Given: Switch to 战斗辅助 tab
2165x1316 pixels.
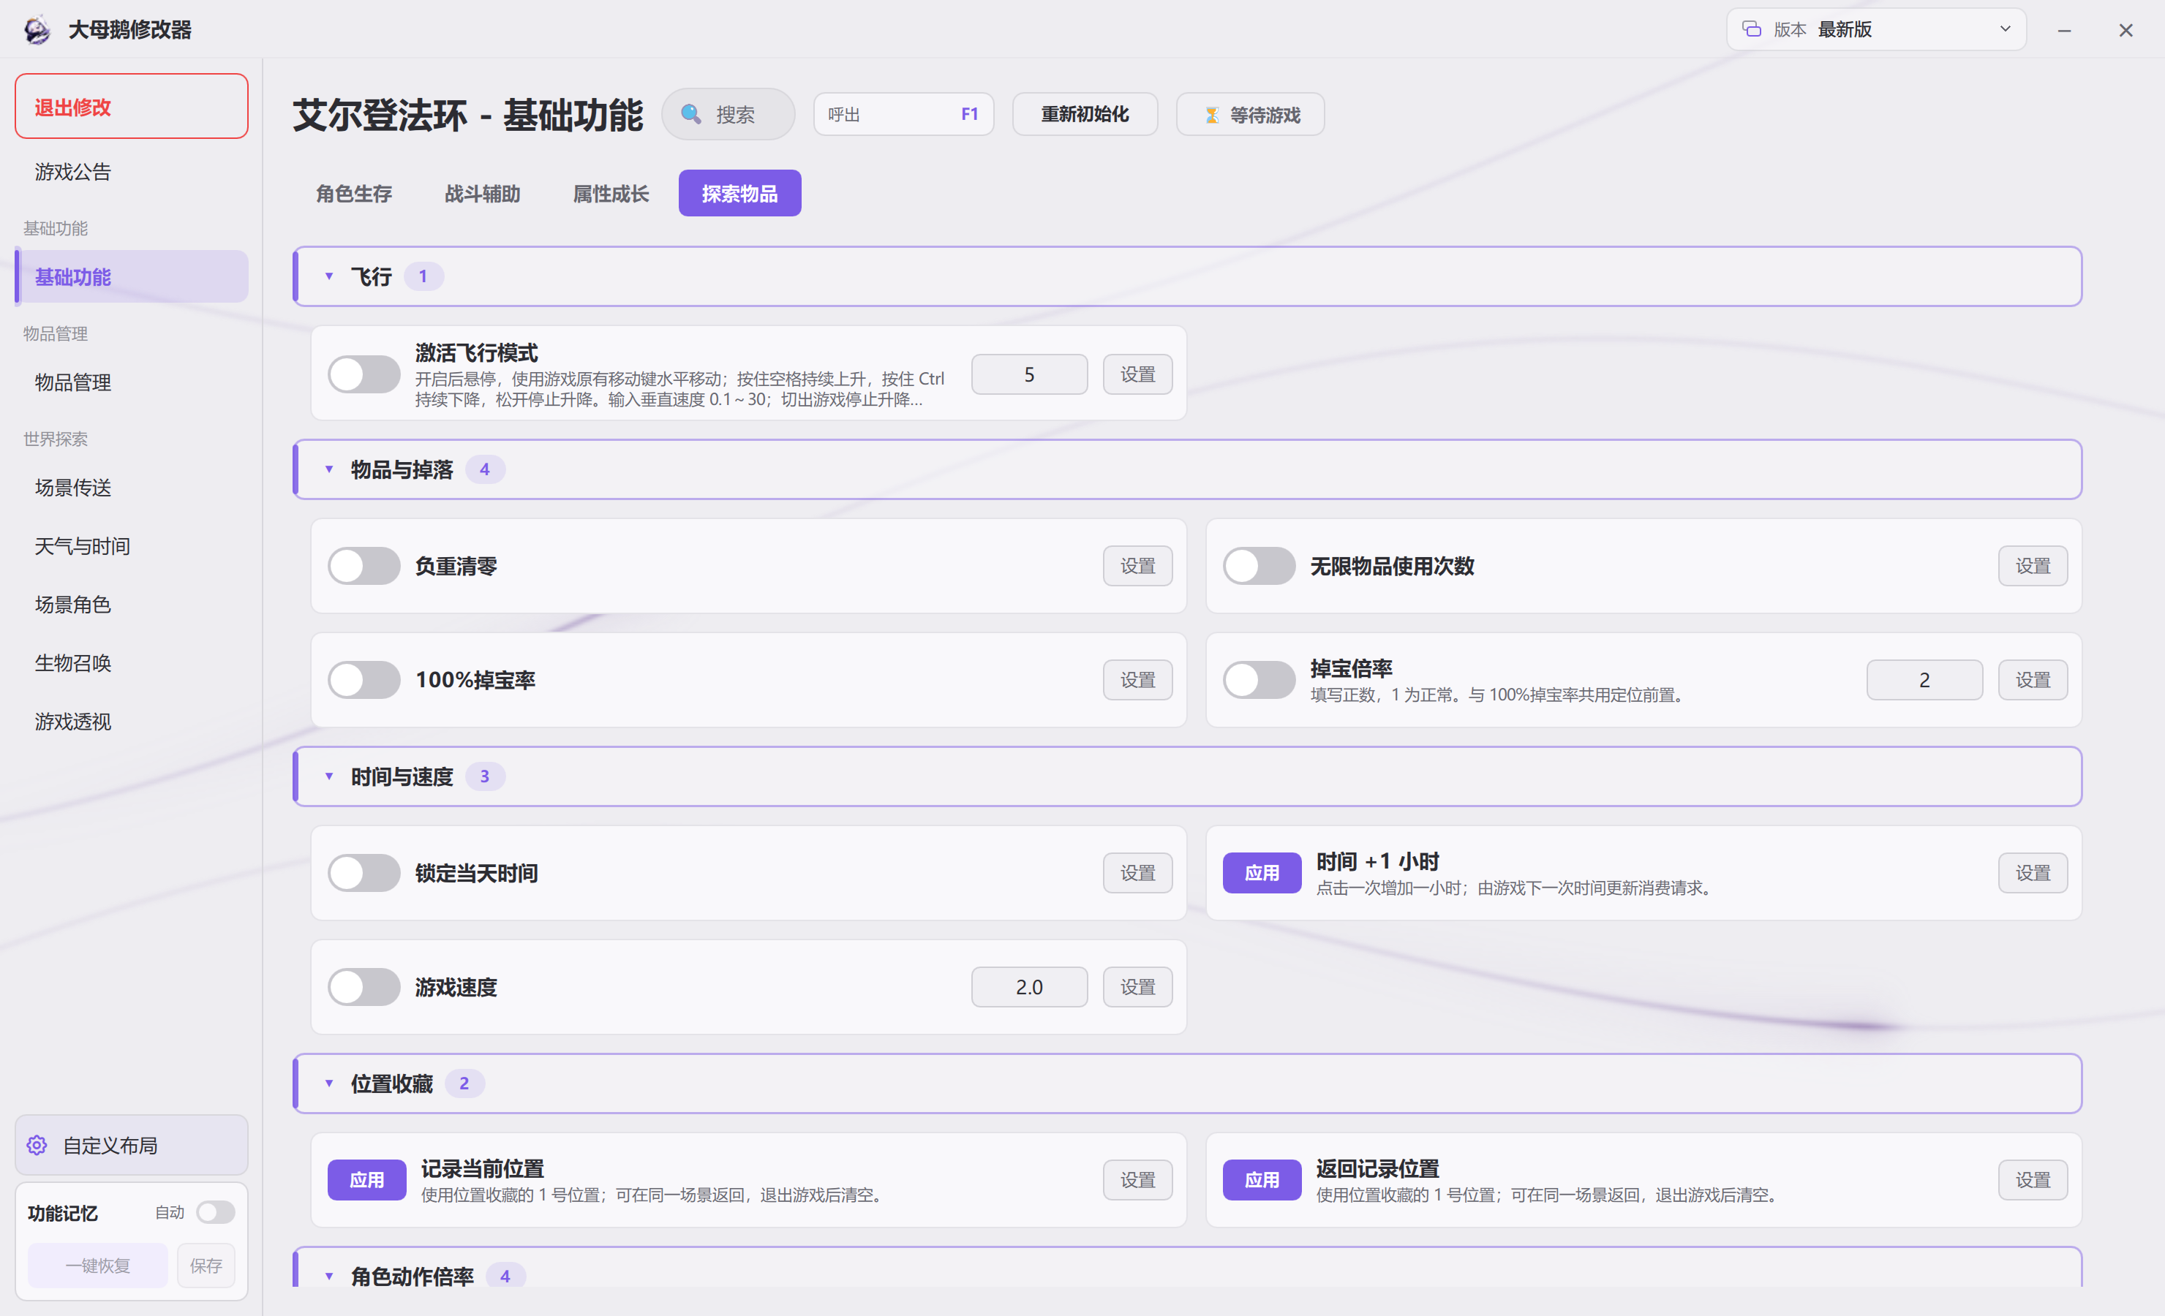Looking at the screenshot, I should 483,193.
